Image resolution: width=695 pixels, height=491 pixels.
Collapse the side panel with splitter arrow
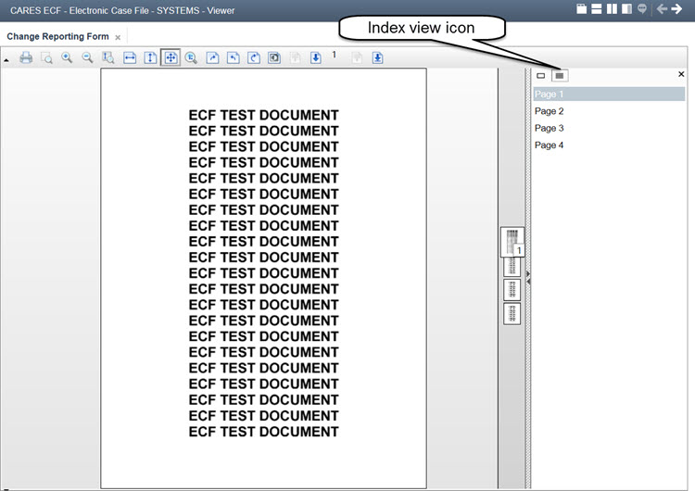click(528, 274)
